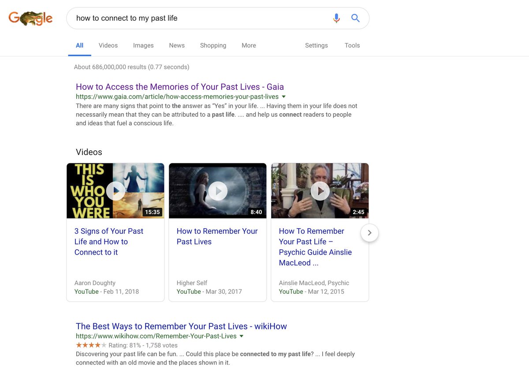The image size is (529, 370).
Task: Open search Settings
Action: (317, 45)
